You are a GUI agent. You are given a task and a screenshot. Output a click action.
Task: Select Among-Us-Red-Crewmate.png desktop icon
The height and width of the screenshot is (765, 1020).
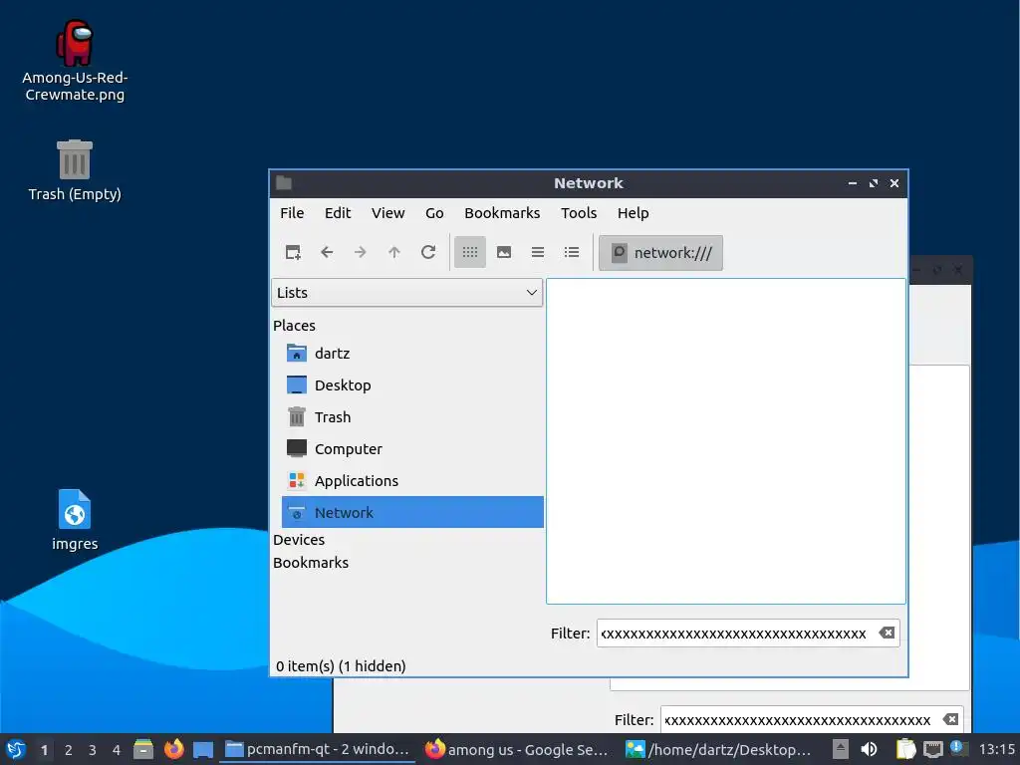tap(75, 61)
